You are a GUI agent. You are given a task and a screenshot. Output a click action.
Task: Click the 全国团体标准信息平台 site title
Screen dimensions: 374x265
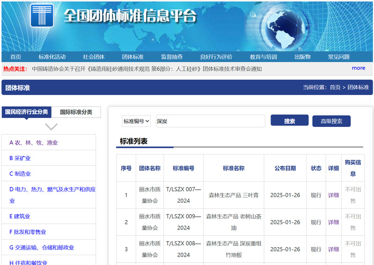click(x=130, y=16)
